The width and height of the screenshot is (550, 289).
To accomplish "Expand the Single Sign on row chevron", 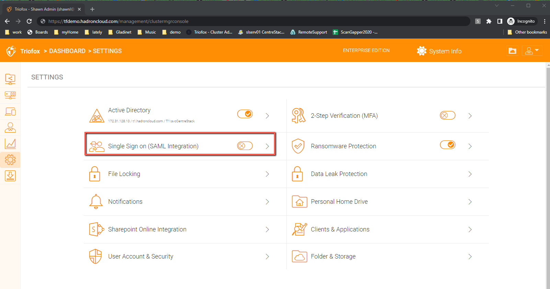I will point(267,146).
